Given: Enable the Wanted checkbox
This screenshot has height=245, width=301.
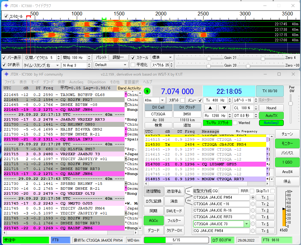Looking at the screenshot, I should coord(235,122).
